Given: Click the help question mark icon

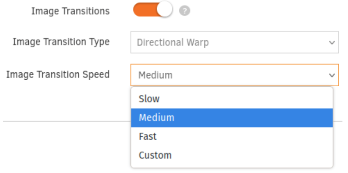Looking at the screenshot, I should point(184,11).
